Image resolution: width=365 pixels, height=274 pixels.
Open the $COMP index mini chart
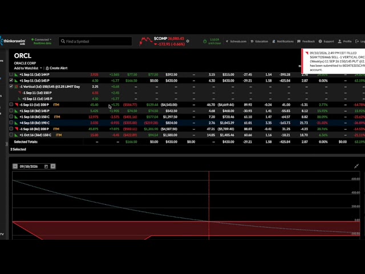click(145, 41)
